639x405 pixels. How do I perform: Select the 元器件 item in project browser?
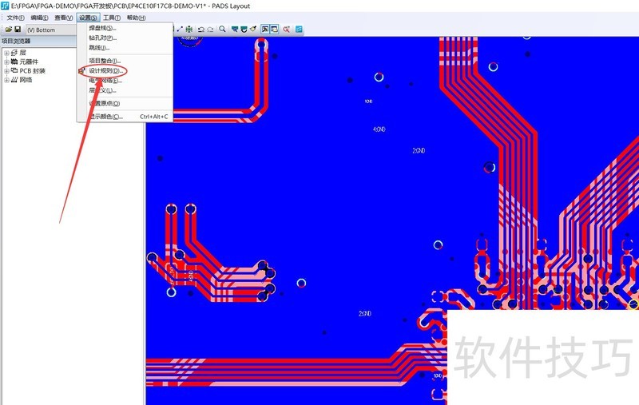coord(29,62)
